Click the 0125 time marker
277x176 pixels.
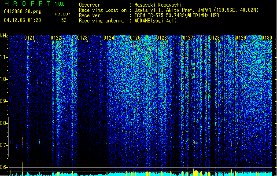[x=135, y=38]
